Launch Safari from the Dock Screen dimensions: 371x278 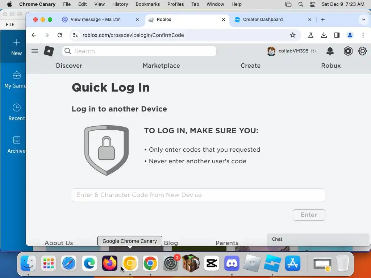(x=69, y=263)
